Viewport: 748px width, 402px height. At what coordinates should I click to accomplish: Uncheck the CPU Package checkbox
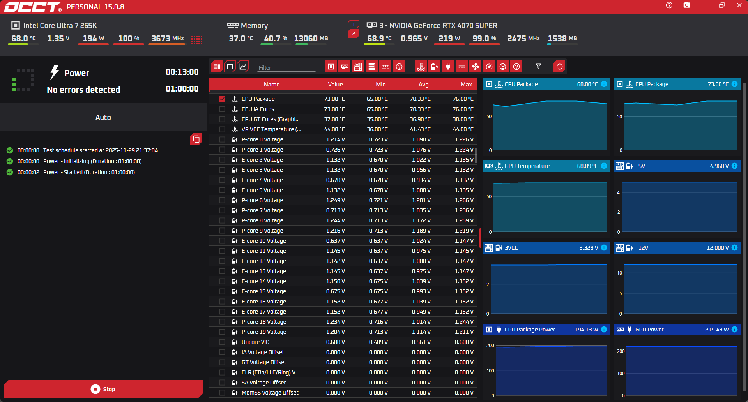222,99
